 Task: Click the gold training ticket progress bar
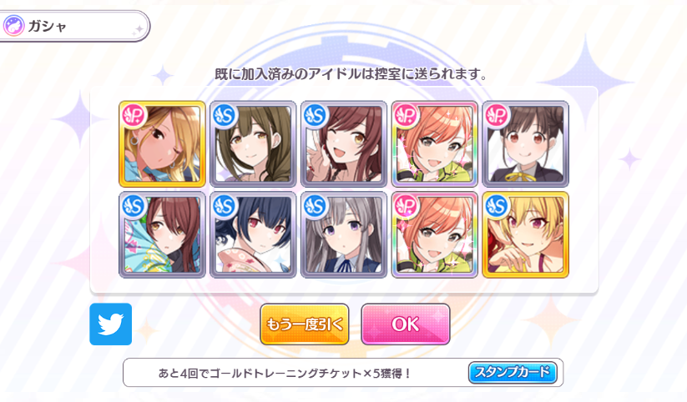pyautogui.click(x=343, y=373)
